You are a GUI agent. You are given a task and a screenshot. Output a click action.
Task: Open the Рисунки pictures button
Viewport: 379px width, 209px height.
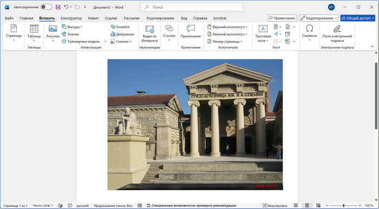(x=53, y=33)
